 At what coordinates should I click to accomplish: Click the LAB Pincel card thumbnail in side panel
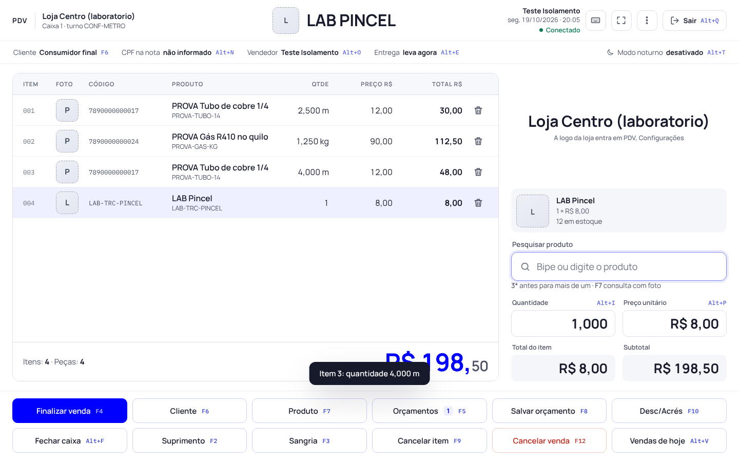point(533,211)
